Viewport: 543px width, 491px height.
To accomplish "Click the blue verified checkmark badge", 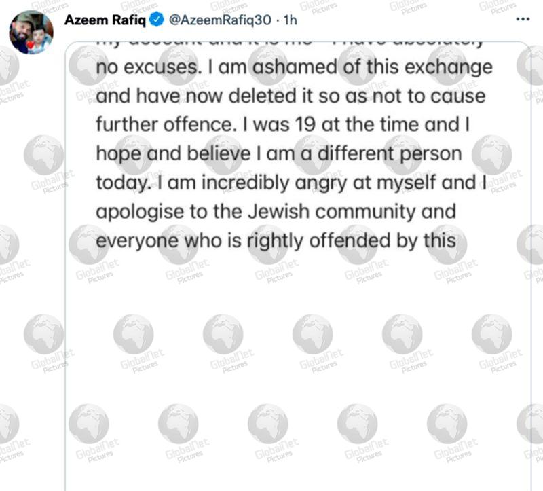I will point(157,20).
